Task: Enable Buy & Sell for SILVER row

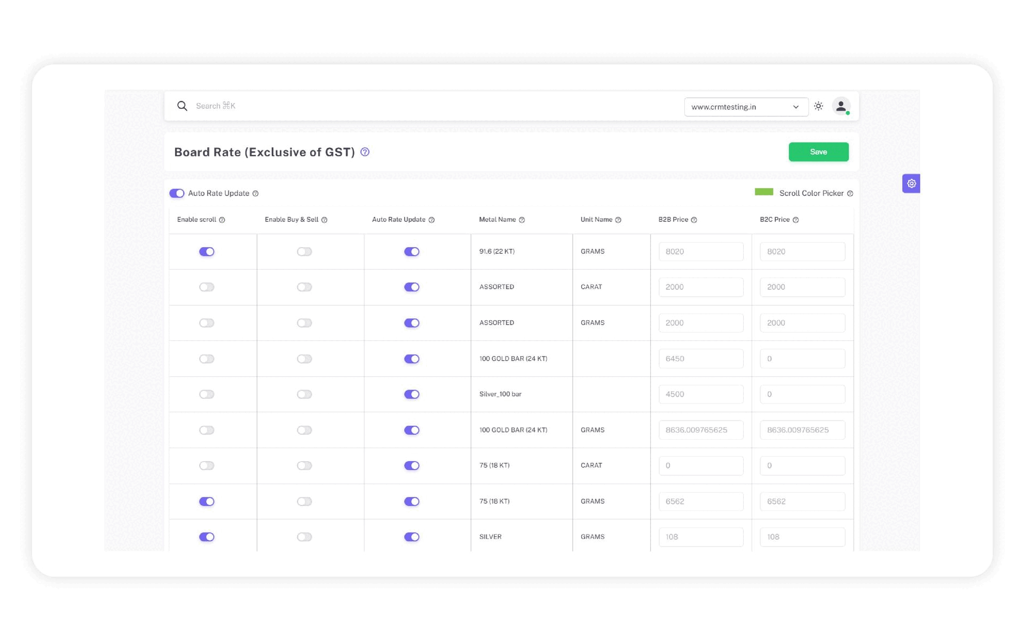Action: tap(304, 537)
